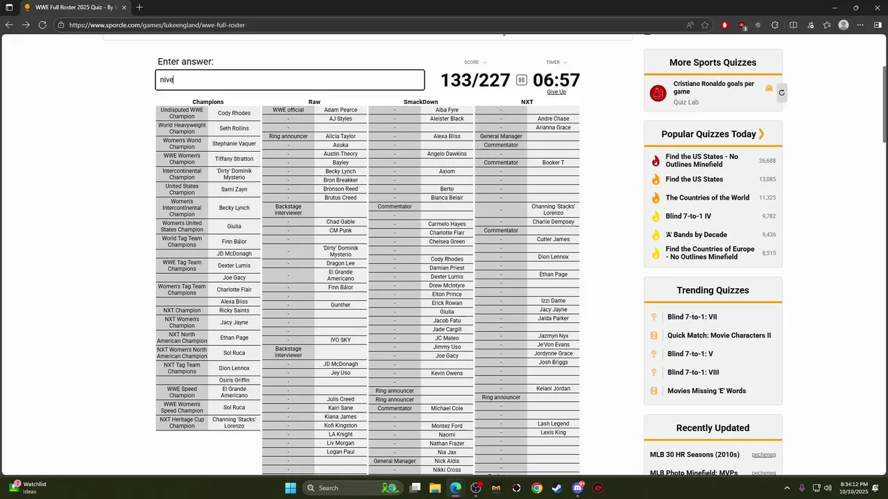
Task: Click the address bar URL
Action: 157,25
